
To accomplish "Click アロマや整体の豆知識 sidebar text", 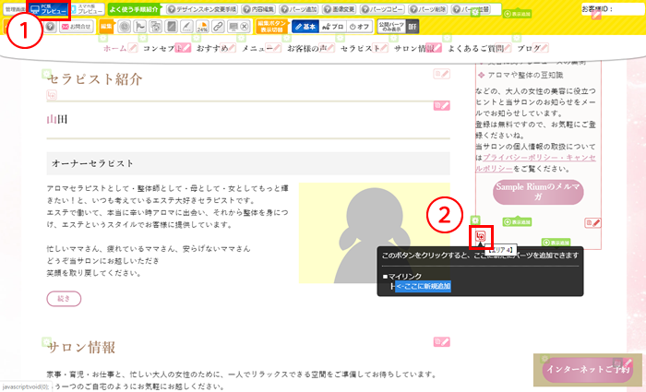I will click(x=525, y=75).
